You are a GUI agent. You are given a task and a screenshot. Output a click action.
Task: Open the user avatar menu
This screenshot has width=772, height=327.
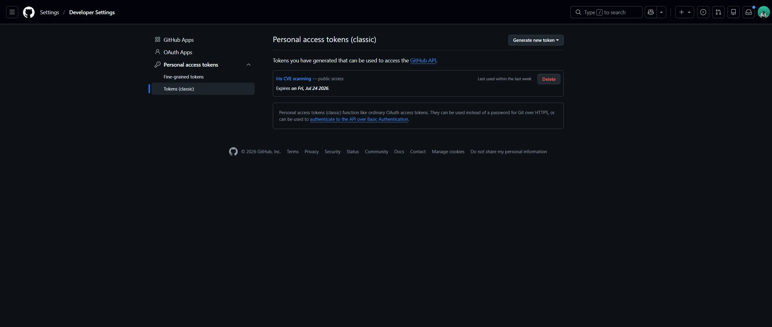coord(764,12)
